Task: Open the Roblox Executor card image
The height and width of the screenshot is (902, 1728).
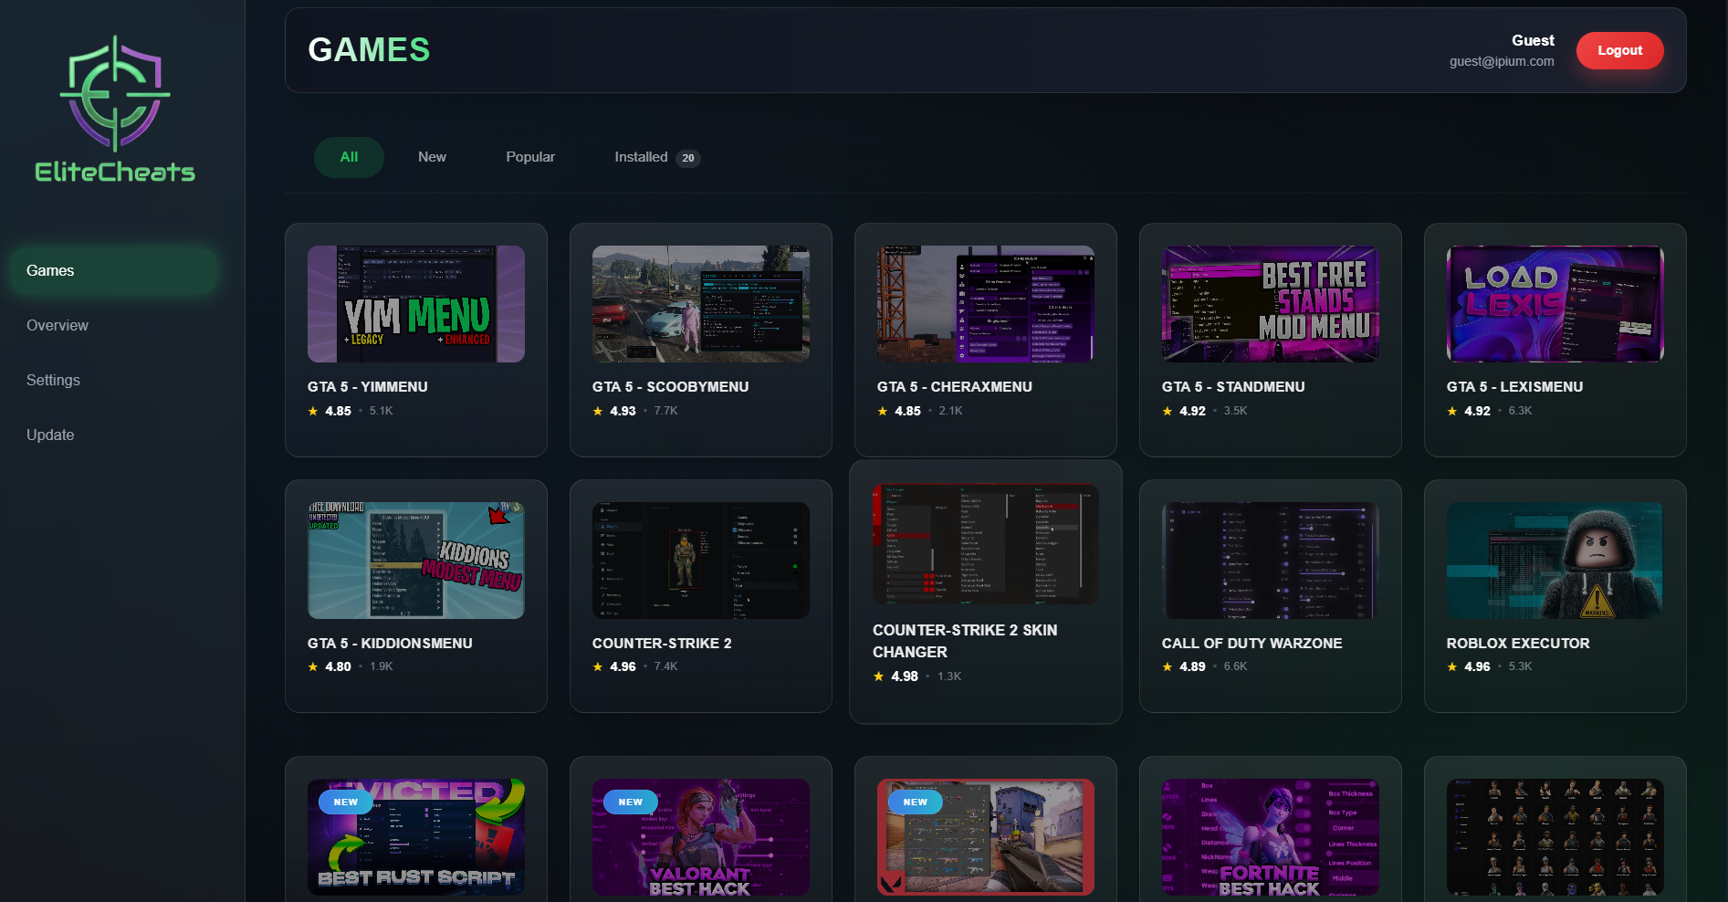Action: [1554, 560]
